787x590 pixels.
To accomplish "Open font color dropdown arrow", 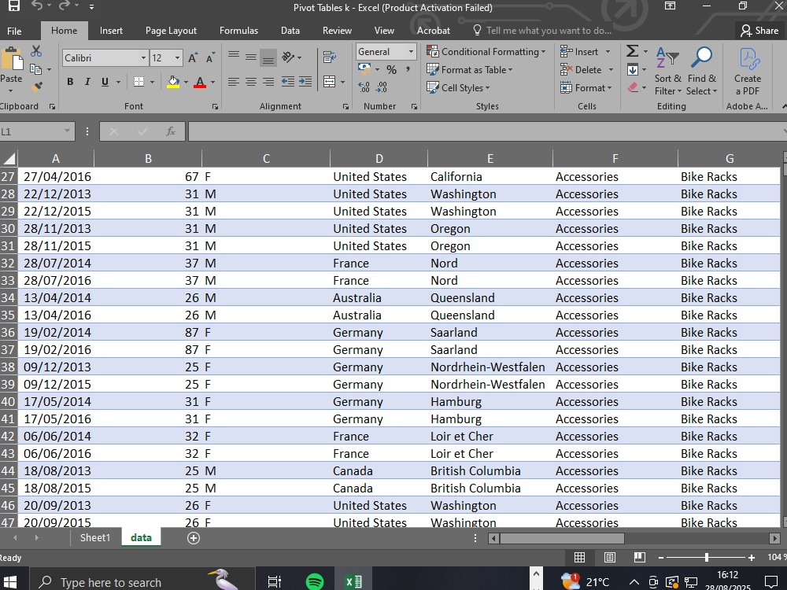I will [212, 83].
